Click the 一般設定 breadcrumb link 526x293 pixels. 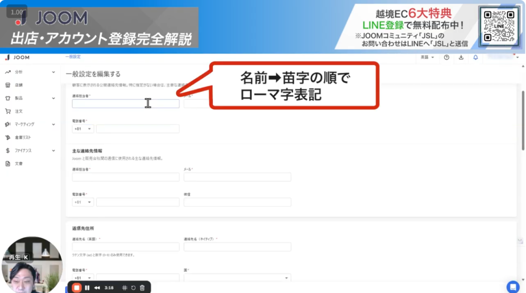[73, 57]
